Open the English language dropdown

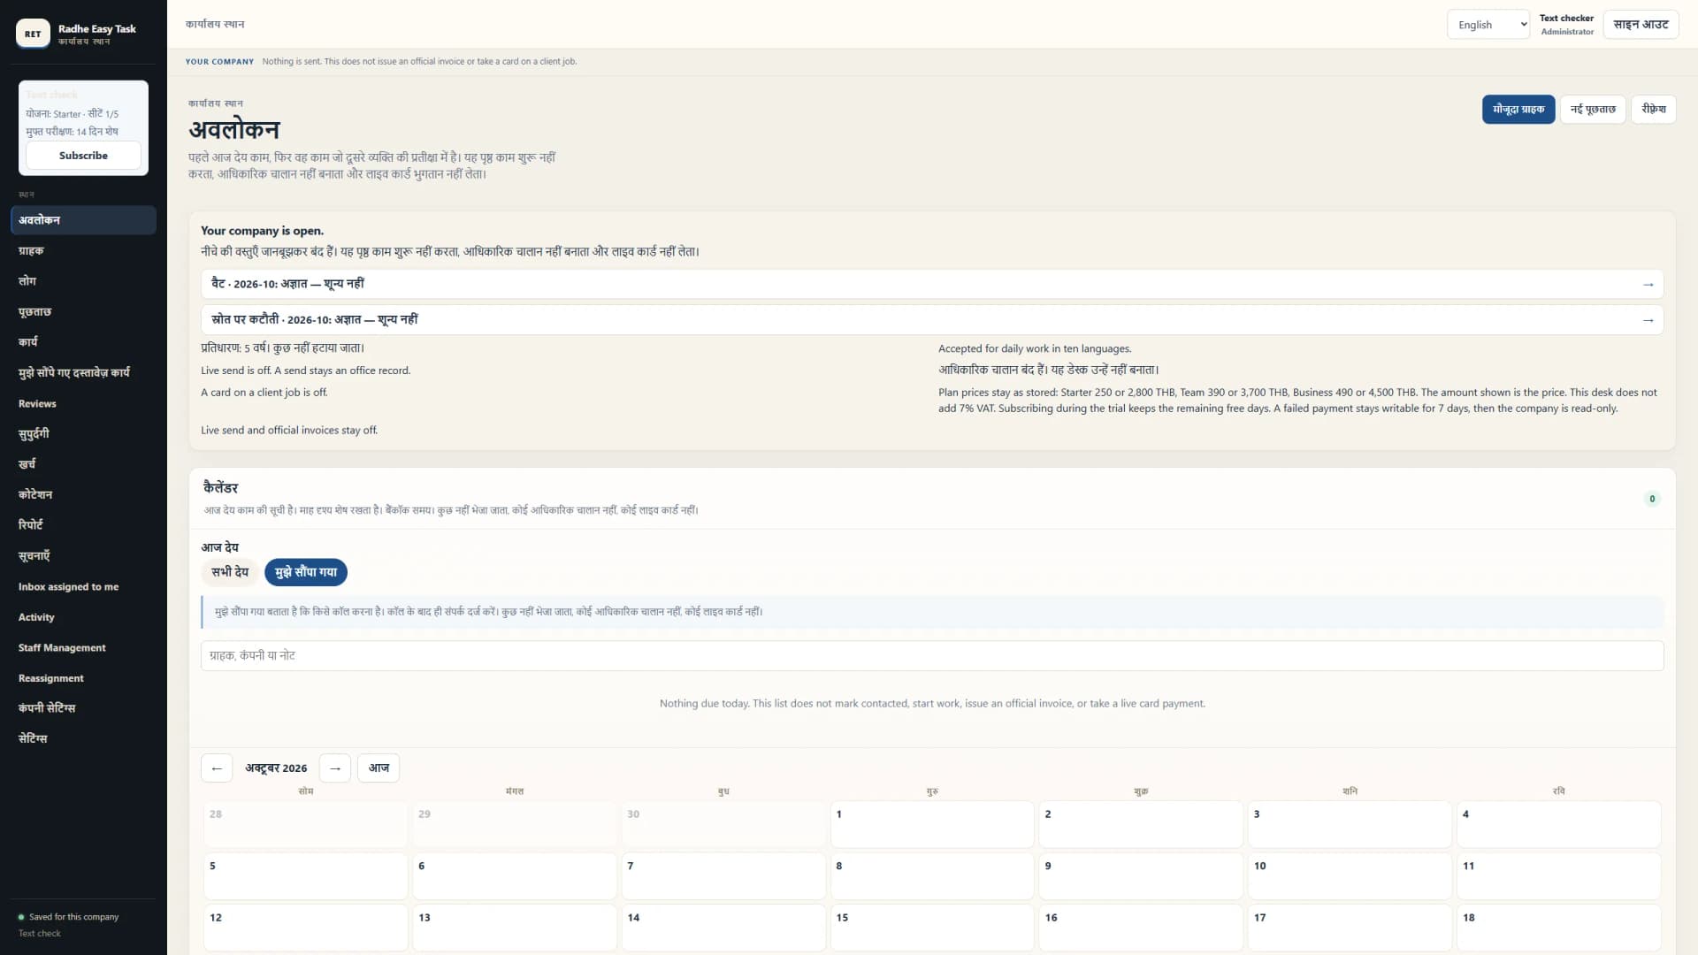pos(1488,25)
